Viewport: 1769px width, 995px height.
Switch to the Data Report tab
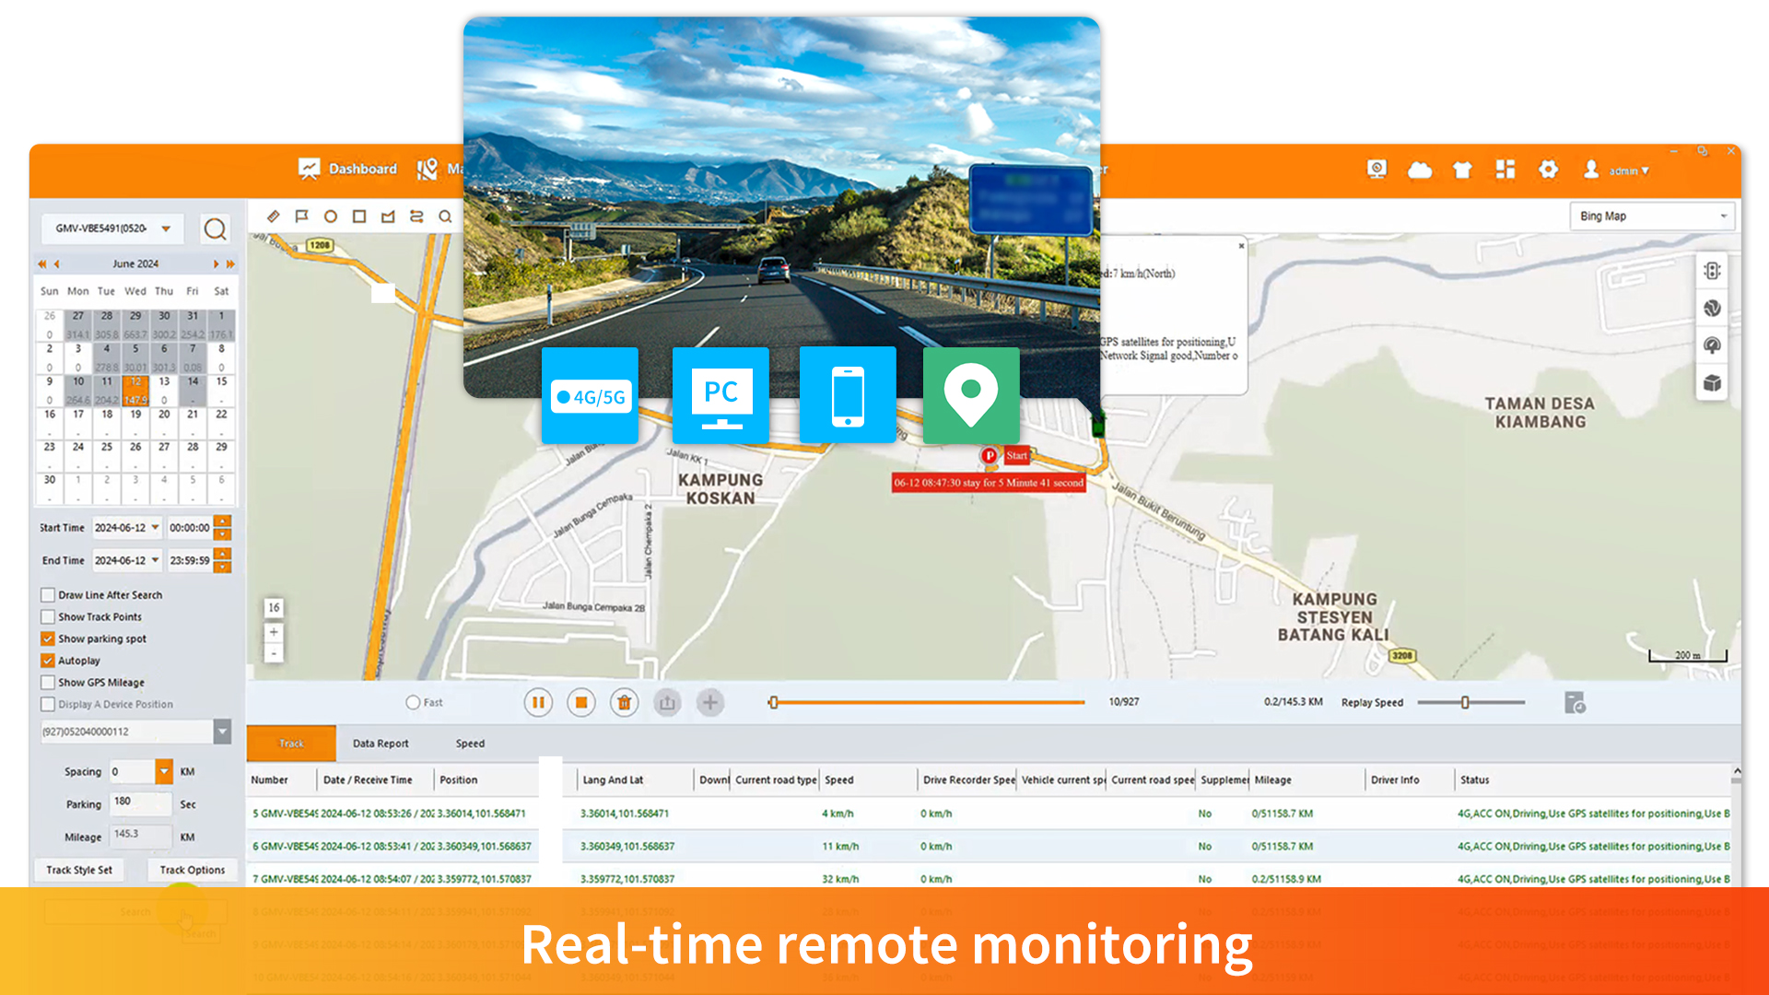point(381,743)
